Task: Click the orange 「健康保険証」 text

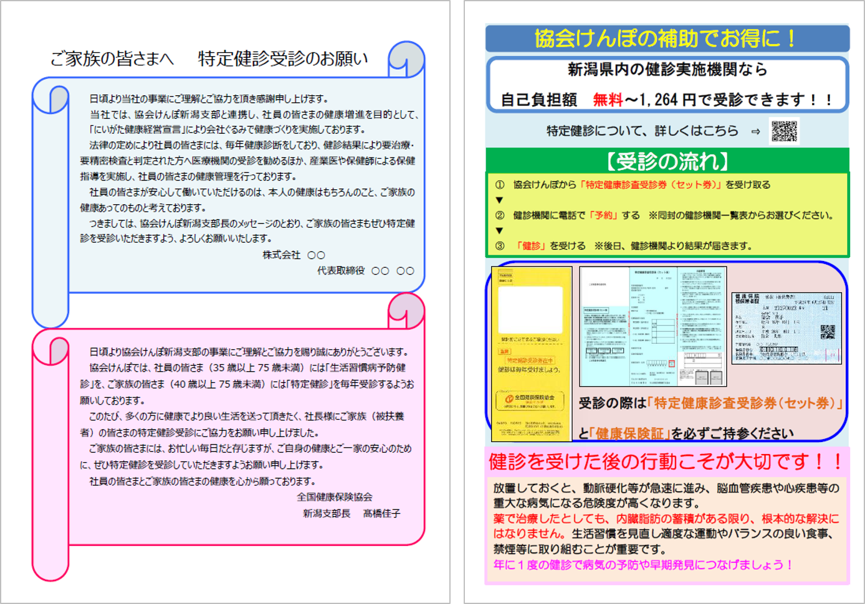Action: [x=629, y=433]
